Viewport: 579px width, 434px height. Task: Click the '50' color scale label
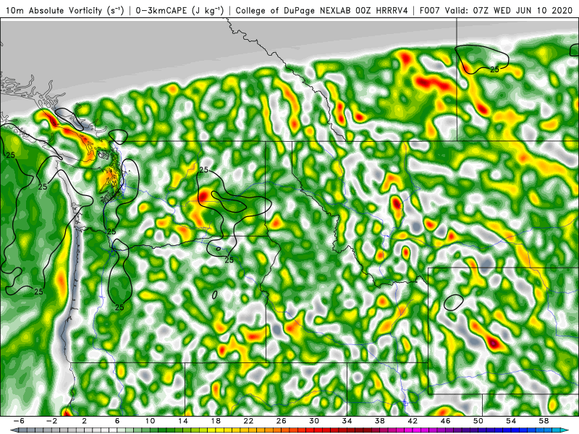[x=478, y=421]
